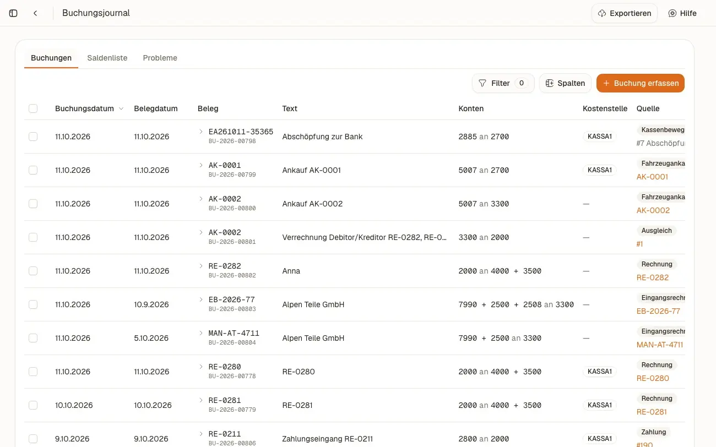Click Alpen Teile GmbH in MAN-AT-4711 row
This screenshot has width=716, height=447.
313,338
